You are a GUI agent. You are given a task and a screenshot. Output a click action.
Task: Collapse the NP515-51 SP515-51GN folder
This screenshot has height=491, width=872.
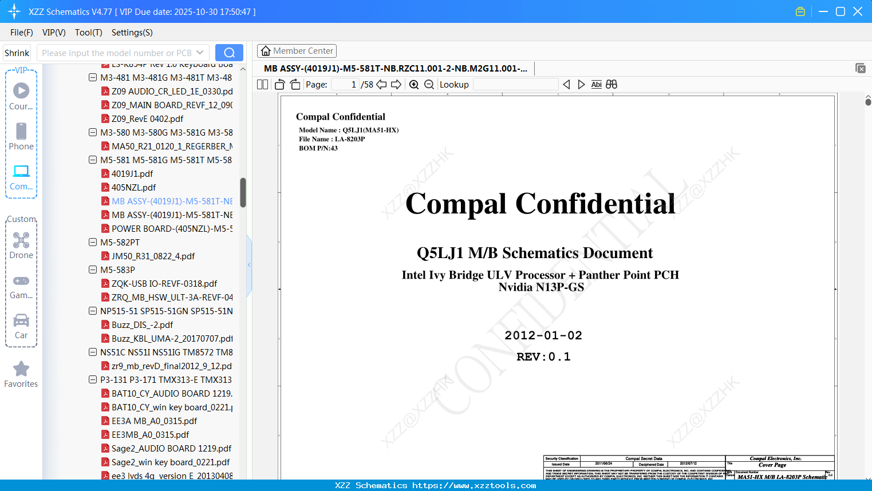coord(93,311)
